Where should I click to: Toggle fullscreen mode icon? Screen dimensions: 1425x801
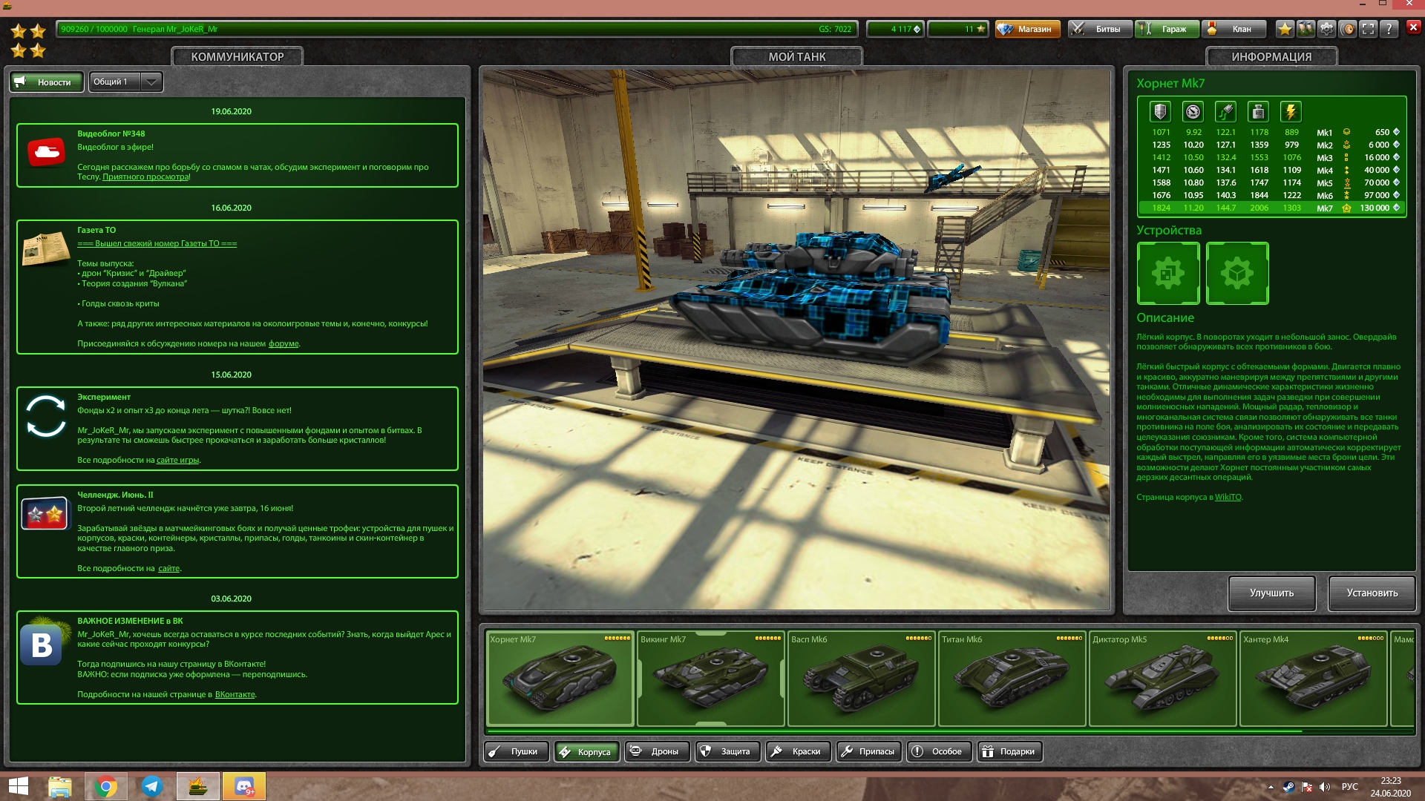point(1369,29)
